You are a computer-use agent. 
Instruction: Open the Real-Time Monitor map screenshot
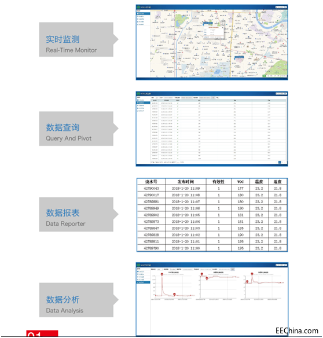click(212, 42)
